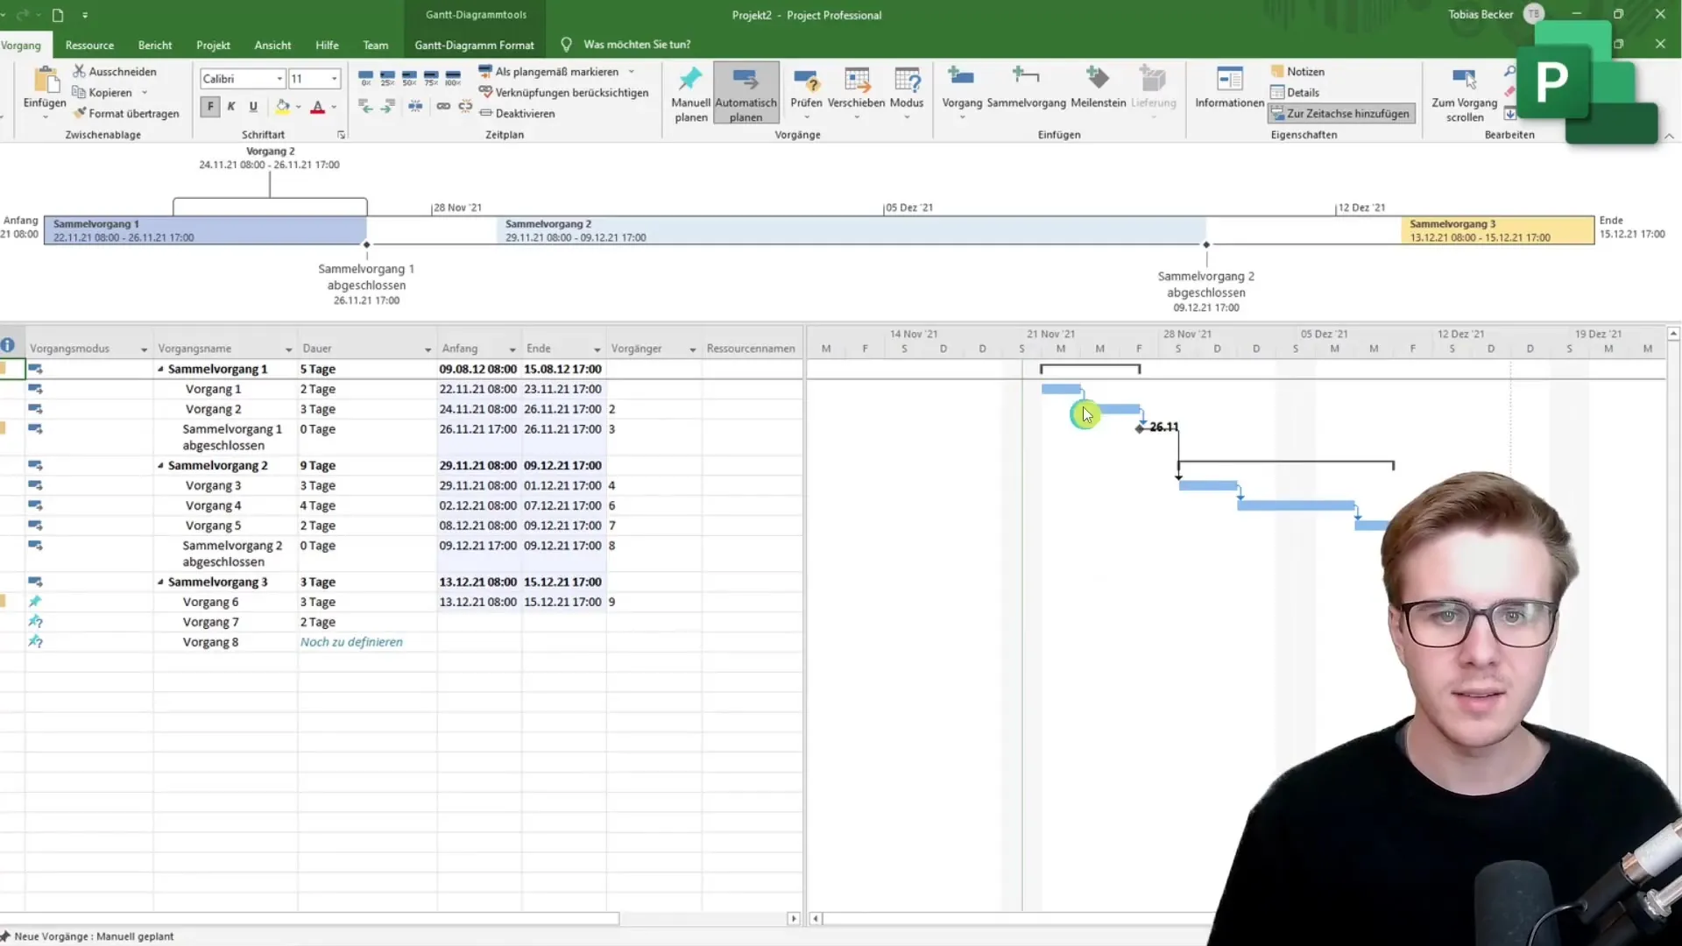Viewport: 1682px width, 946px height.
Task: Indent the selected task
Action: pos(388,106)
